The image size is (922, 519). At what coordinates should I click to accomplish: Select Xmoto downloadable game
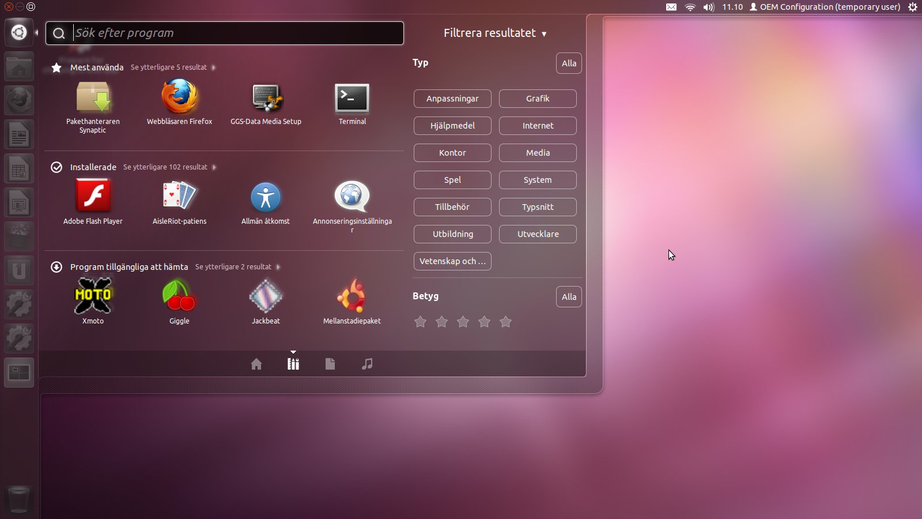click(x=93, y=302)
